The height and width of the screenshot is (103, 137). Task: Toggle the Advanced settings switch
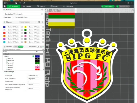pos(38,47)
